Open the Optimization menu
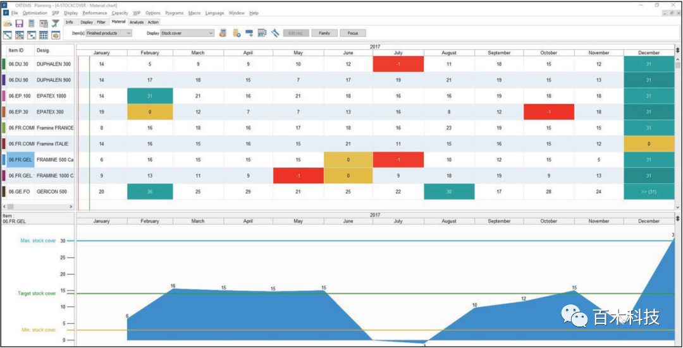This screenshot has width=683, height=348. [x=35, y=13]
